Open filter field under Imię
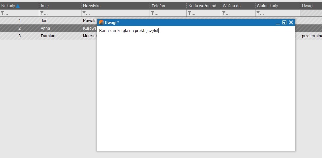The height and width of the screenshot is (158, 322). (x=60, y=13)
